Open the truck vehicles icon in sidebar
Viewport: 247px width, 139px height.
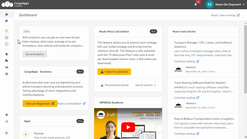(6, 61)
